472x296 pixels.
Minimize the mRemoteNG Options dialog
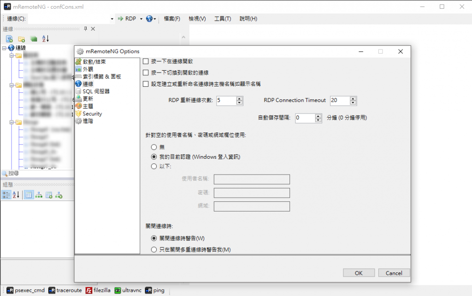click(x=361, y=52)
